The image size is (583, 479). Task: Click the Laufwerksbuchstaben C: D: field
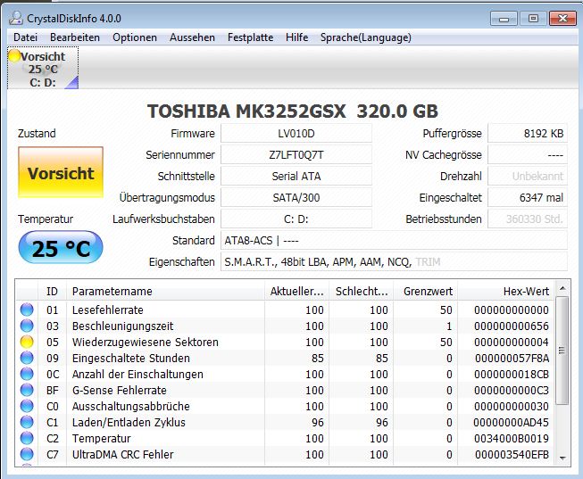(296, 219)
